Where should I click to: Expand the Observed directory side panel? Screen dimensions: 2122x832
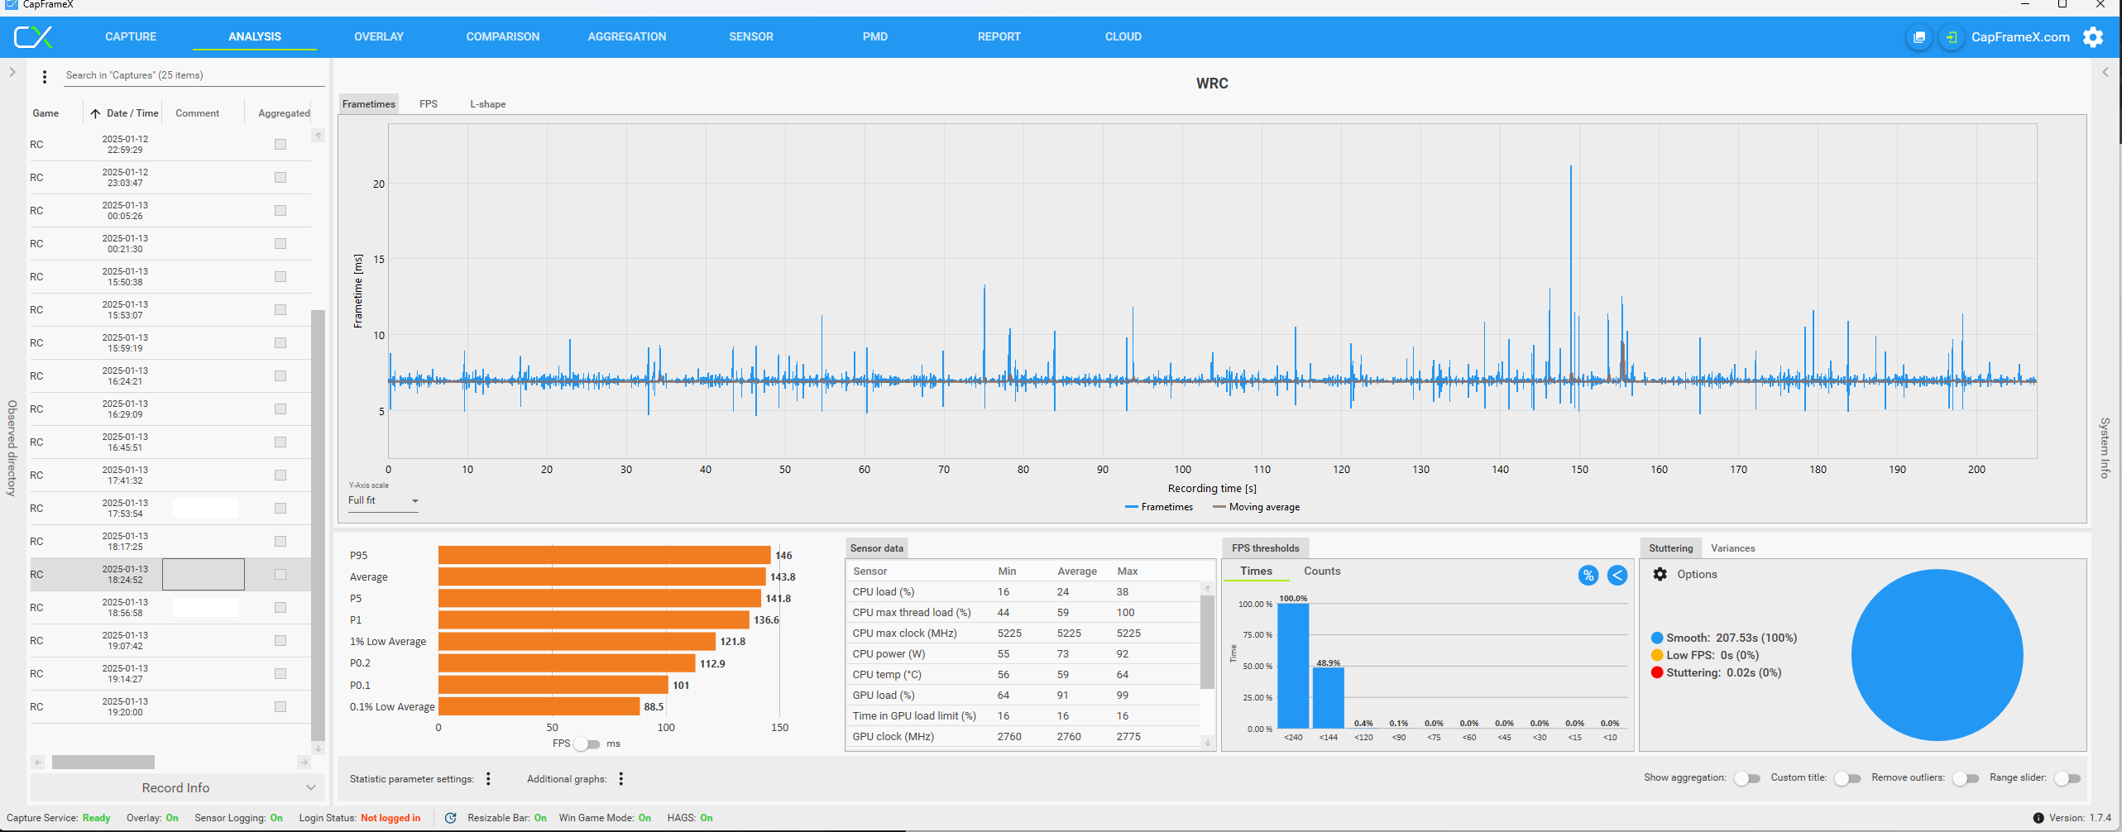(12, 73)
